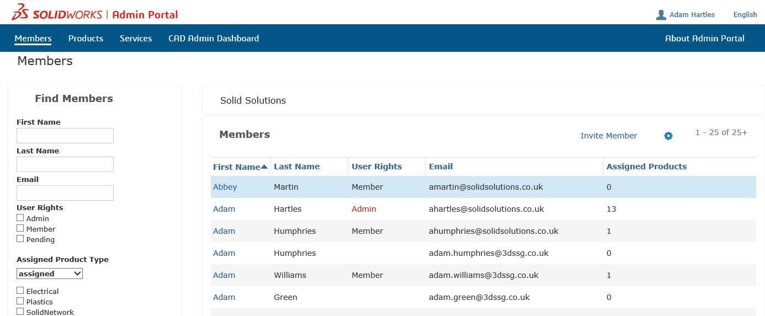The height and width of the screenshot is (316, 765).
Task: Sort members by Assigned Products column
Action: [x=646, y=167]
